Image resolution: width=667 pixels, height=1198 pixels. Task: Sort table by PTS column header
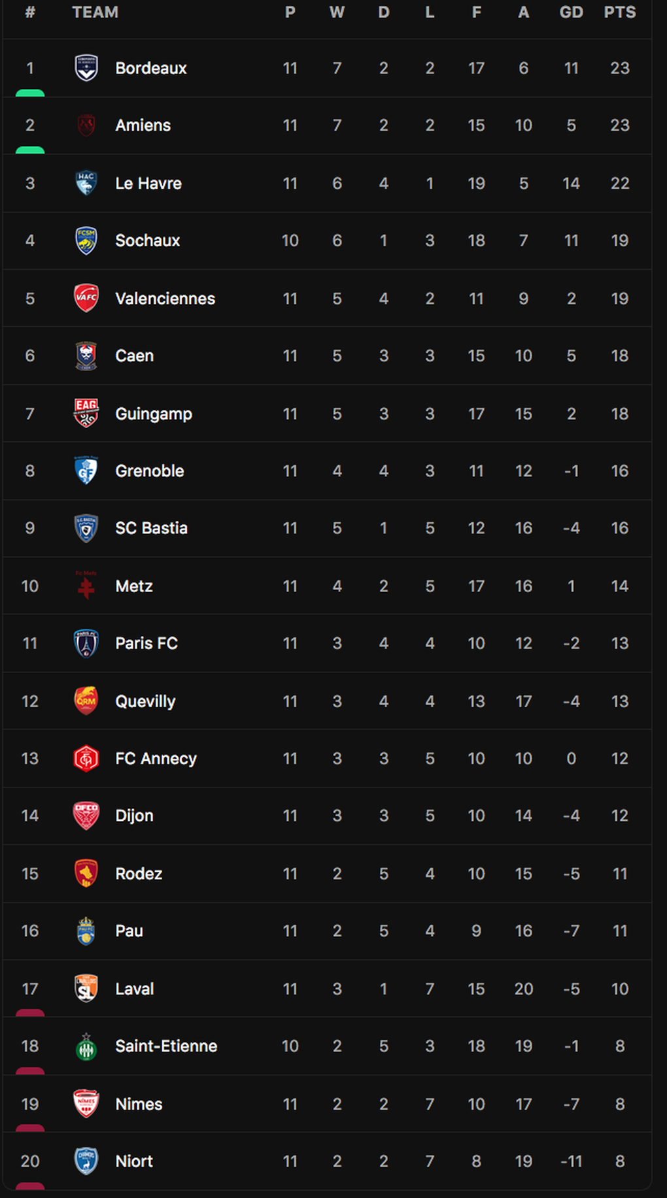619,12
